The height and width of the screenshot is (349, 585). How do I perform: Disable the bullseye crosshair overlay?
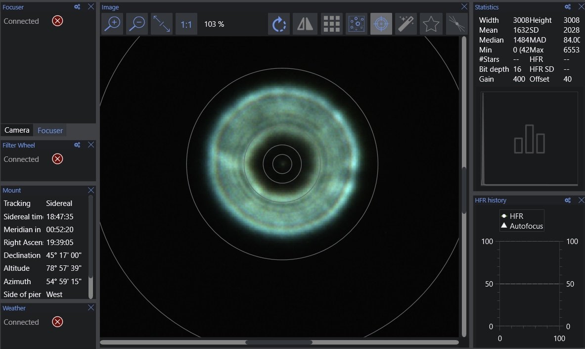(x=381, y=24)
